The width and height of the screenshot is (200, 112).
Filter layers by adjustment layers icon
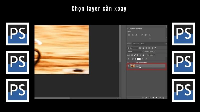143,48
